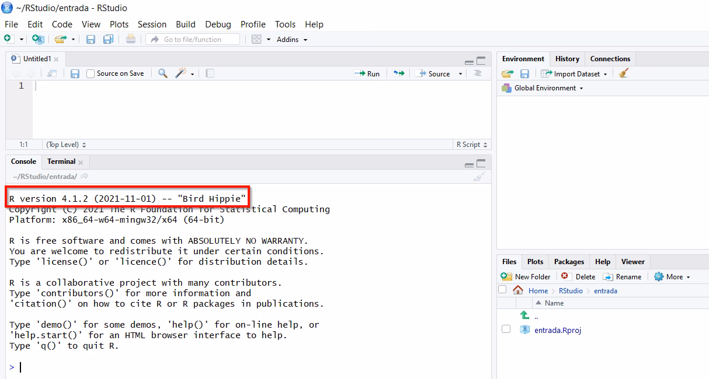Create a New Folder in the Files pane
This screenshot has width=709, height=379.
[x=526, y=276]
